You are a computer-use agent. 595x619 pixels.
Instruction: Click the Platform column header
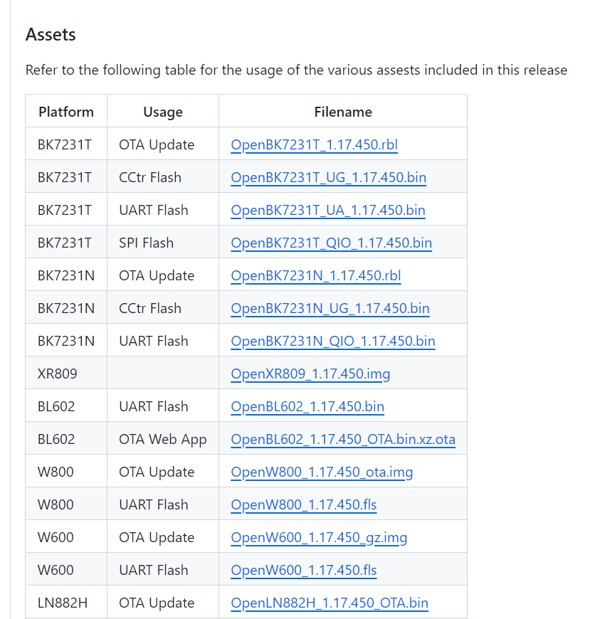[66, 112]
